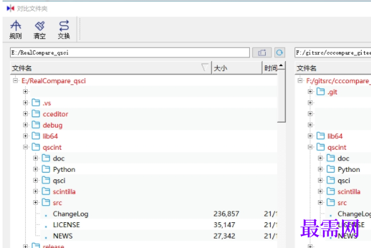Screen dimensions: 371x248
Task: Expand the right pane scintilla folder
Action: pos(321,191)
